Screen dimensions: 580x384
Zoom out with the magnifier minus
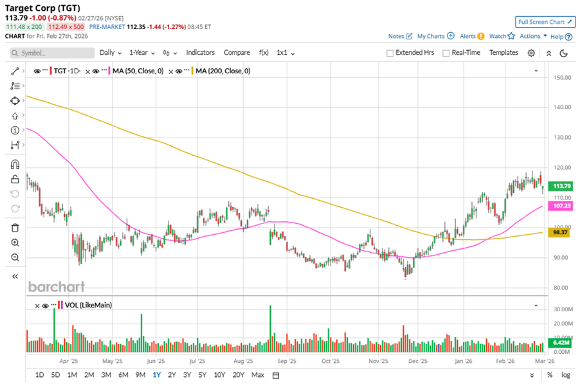pos(15,257)
